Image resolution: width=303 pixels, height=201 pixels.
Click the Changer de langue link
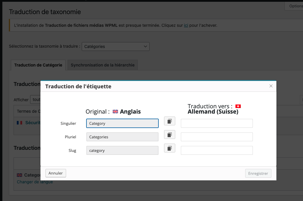click(x=35, y=182)
